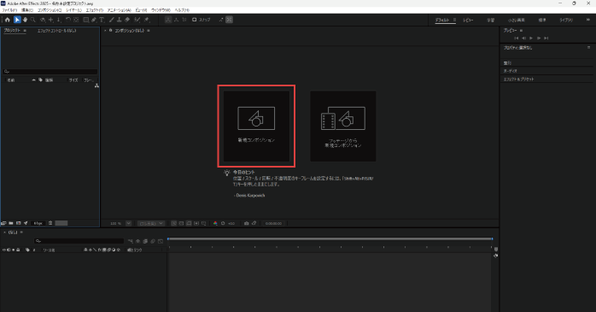Open the Properties panel hamburger menu
This screenshot has height=312, width=596.
point(589,48)
